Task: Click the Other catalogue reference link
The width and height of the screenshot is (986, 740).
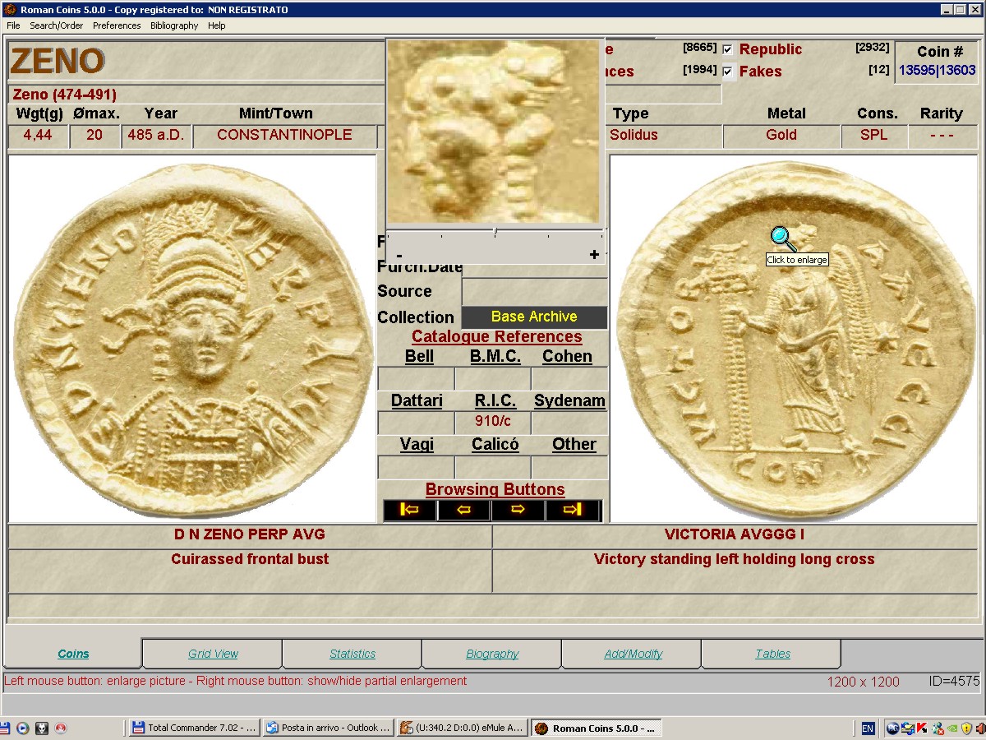Action: click(x=574, y=445)
